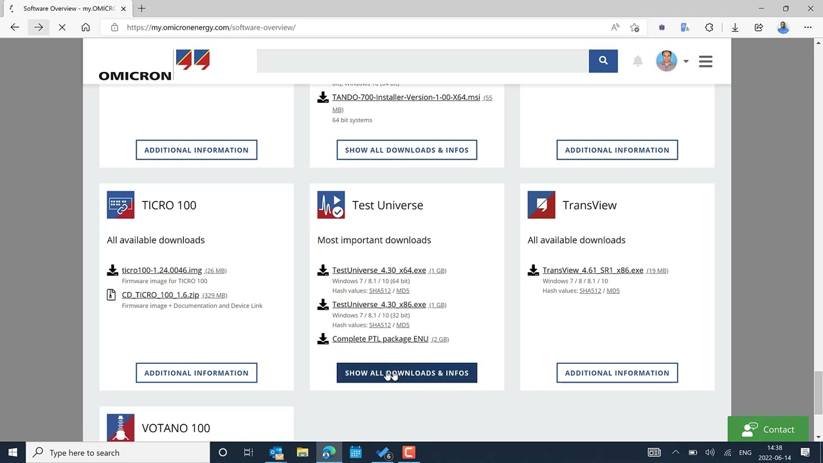Open browser settings and more menu
The height and width of the screenshot is (463, 823).
808,27
